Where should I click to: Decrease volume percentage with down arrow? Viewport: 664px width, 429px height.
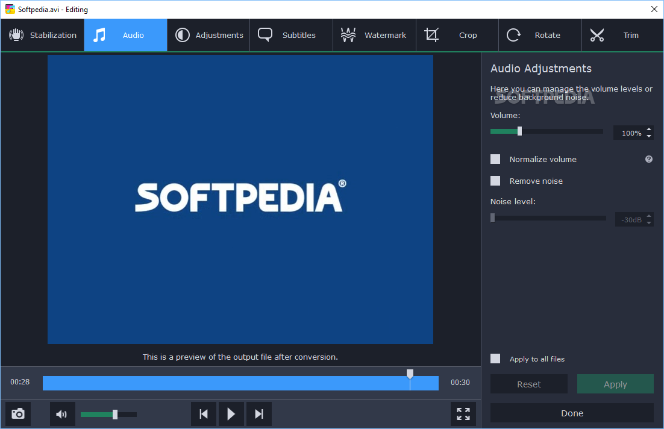click(649, 136)
